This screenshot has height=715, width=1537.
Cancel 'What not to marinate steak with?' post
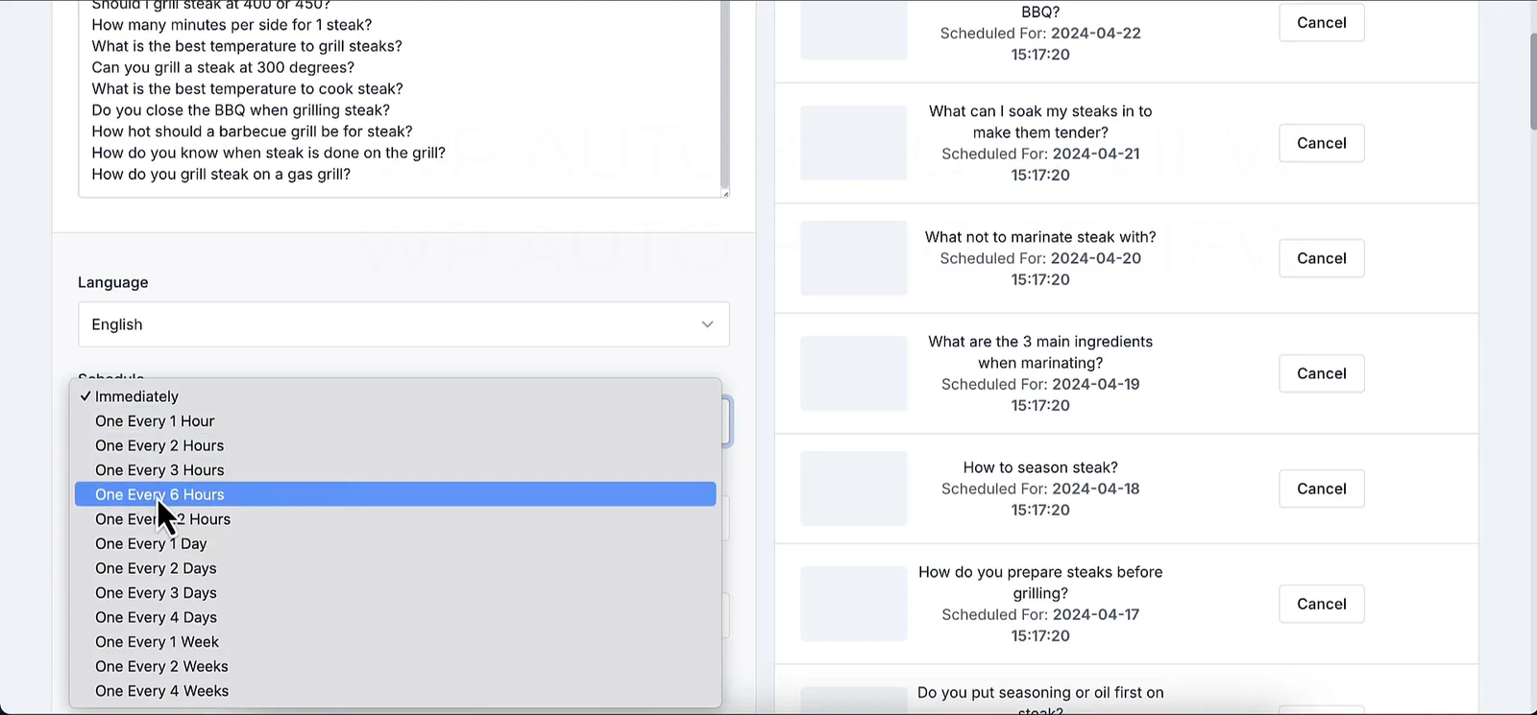1321,258
